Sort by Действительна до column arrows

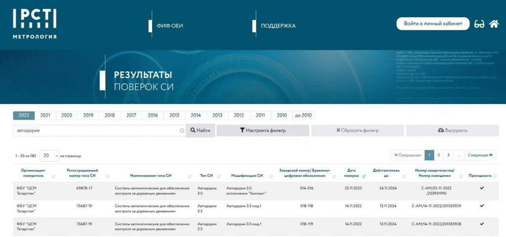click(404, 176)
